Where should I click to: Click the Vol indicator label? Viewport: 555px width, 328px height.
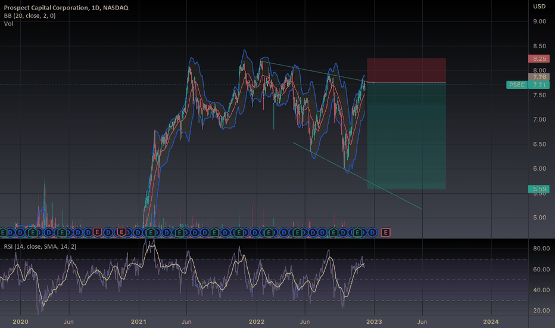(x=8, y=24)
